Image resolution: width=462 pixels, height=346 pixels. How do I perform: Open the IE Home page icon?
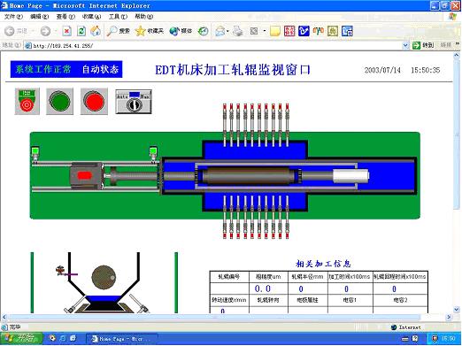pyautogui.click(x=96, y=31)
